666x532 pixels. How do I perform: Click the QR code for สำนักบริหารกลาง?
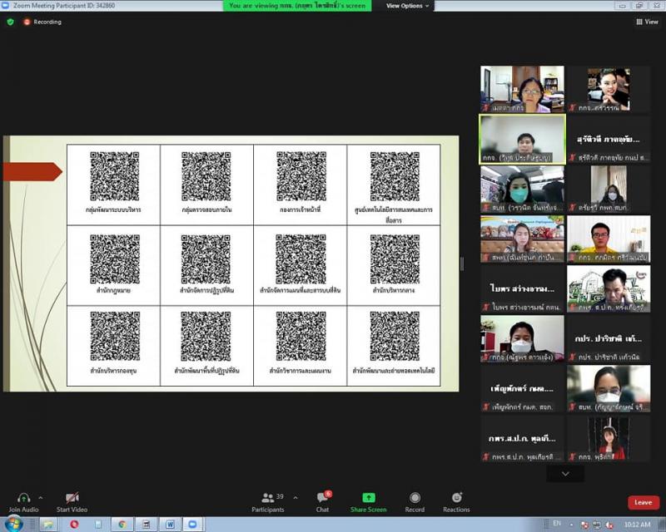[395, 259]
